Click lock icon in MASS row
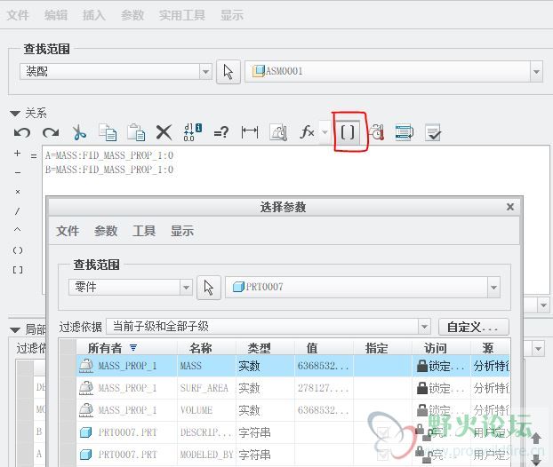 [x=422, y=366]
